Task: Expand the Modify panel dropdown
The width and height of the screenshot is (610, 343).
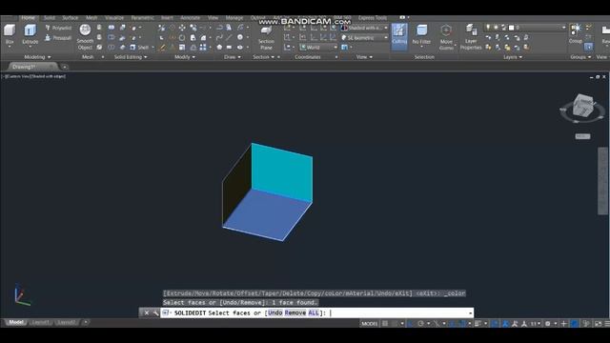Action: pos(184,57)
